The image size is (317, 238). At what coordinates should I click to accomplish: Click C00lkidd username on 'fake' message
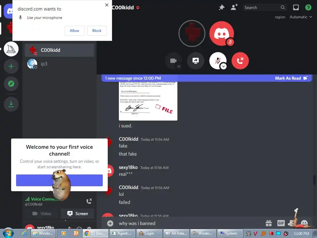[128, 139]
